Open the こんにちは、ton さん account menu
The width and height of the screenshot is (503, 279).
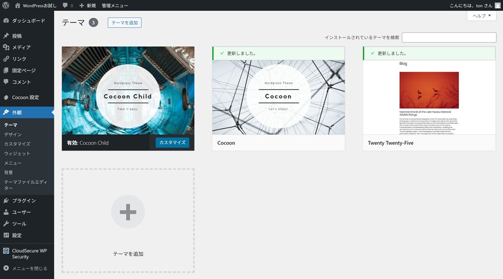(x=471, y=5)
